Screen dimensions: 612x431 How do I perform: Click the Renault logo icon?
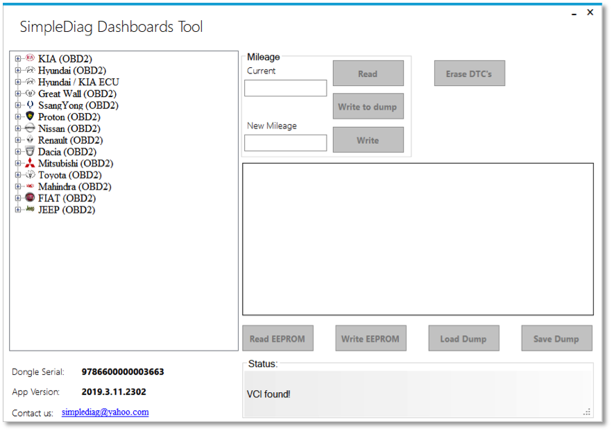point(30,140)
